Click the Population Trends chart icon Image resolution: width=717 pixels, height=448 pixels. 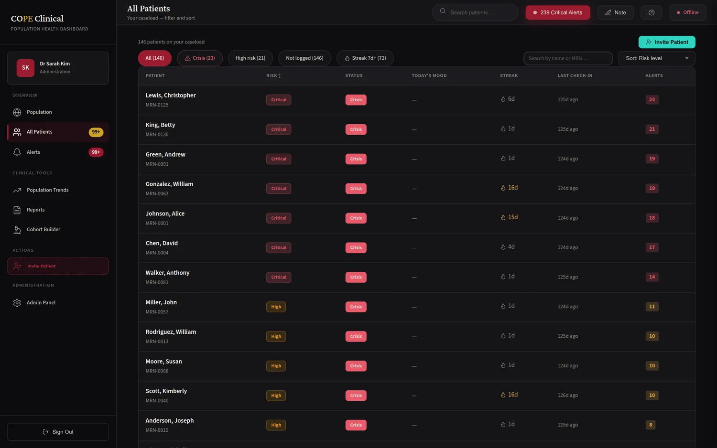17,190
